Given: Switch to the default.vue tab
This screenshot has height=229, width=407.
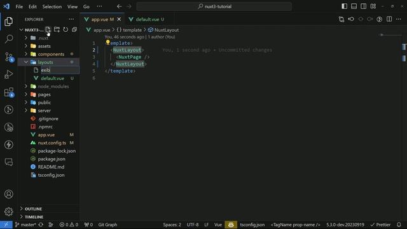Looking at the screenshot, I should pos(147,19).
